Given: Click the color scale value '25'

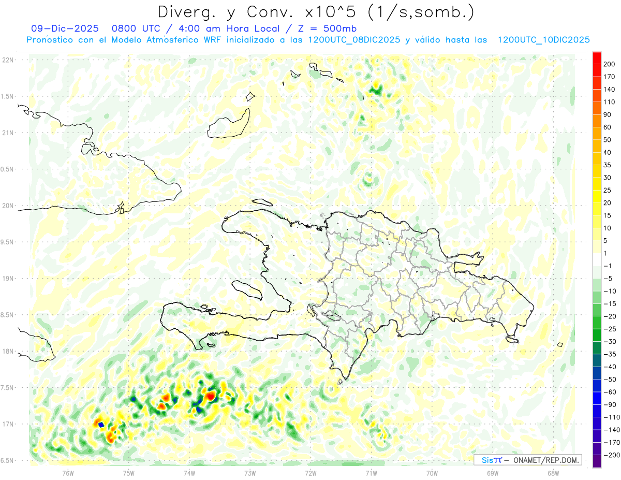Looking at the screenshot, I should pos(608,191).
